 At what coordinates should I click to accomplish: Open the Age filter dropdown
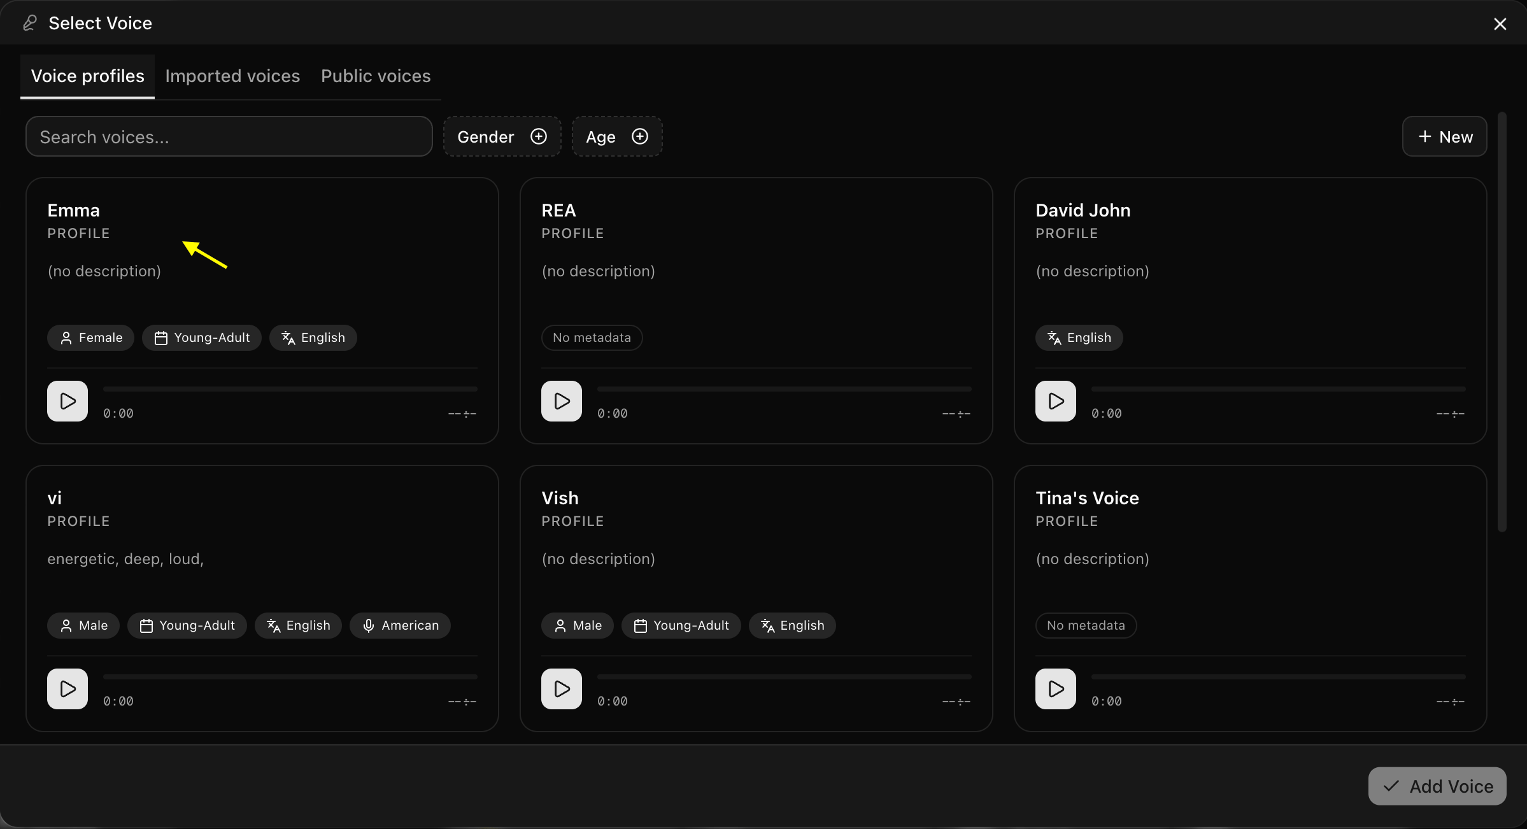pyautogui.click(x=617, y=136)
